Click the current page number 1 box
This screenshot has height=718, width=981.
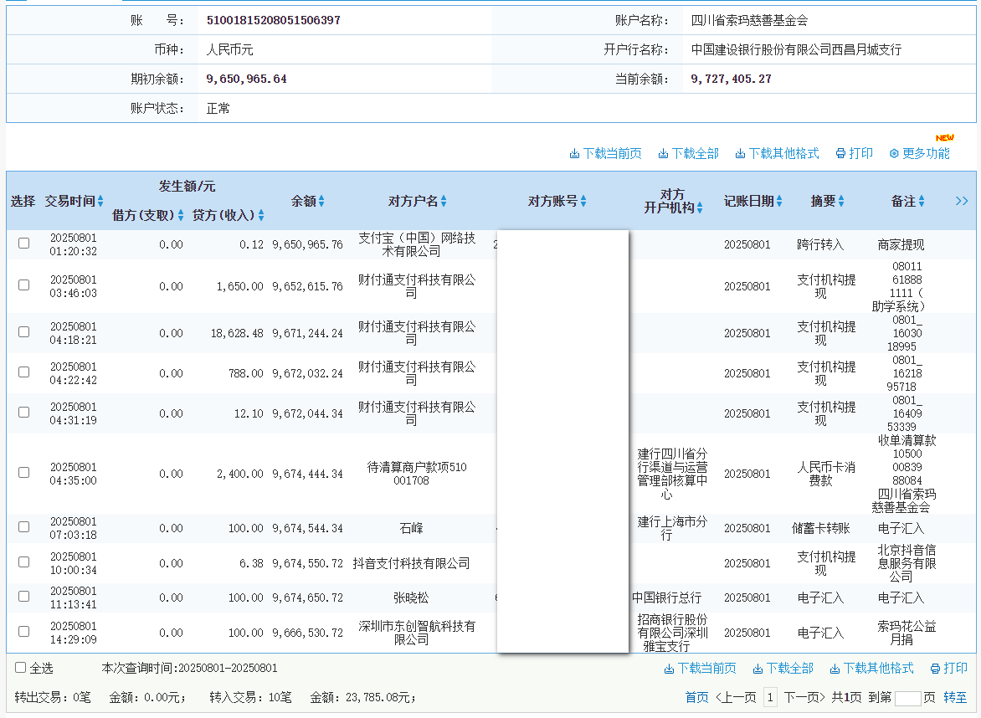[x=770, y=697]
